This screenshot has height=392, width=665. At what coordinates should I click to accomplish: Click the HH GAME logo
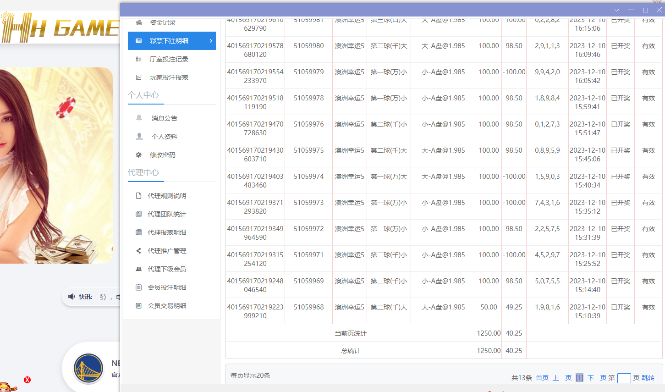[60, 28]
